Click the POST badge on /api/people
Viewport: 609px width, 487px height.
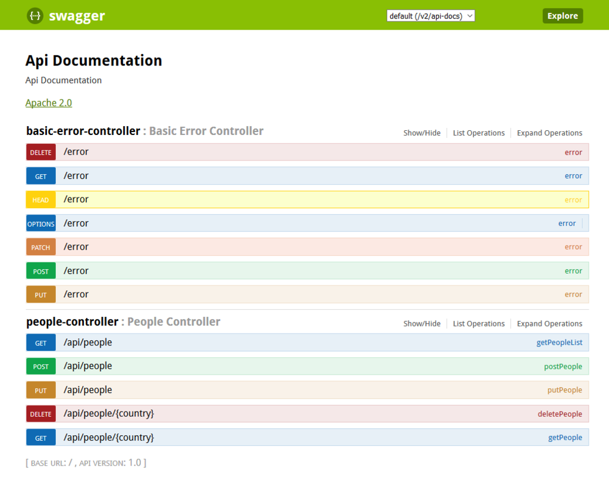coord(41,367)
